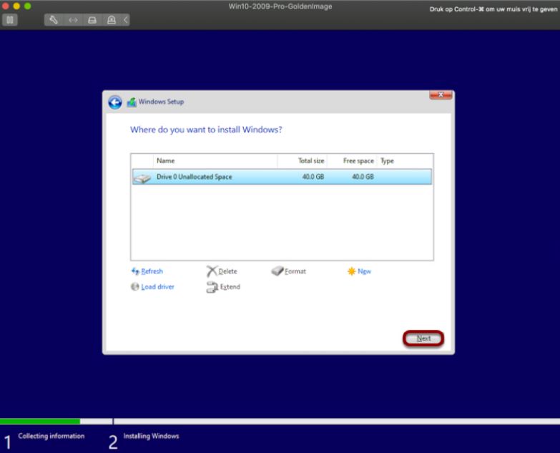560x453 pixels.
Task: Click the Extend partition option
Action: coord(230,287)
